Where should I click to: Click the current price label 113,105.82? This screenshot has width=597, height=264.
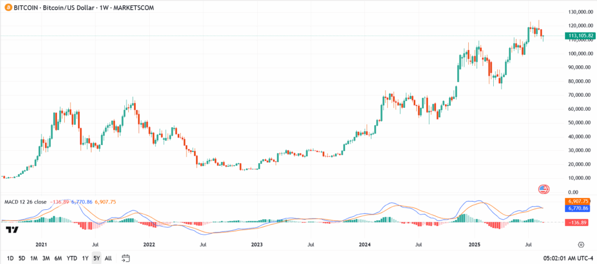click(x=579, y=36)
